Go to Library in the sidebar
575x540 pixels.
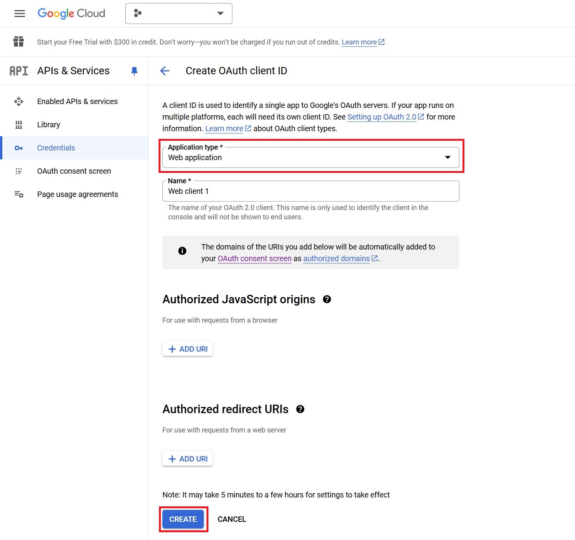click(48, 125)
